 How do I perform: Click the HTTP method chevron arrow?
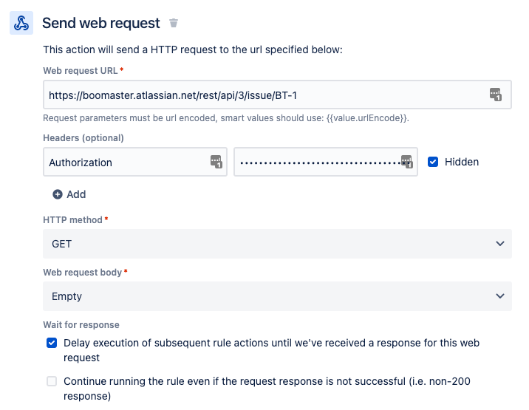click(500, 244)
